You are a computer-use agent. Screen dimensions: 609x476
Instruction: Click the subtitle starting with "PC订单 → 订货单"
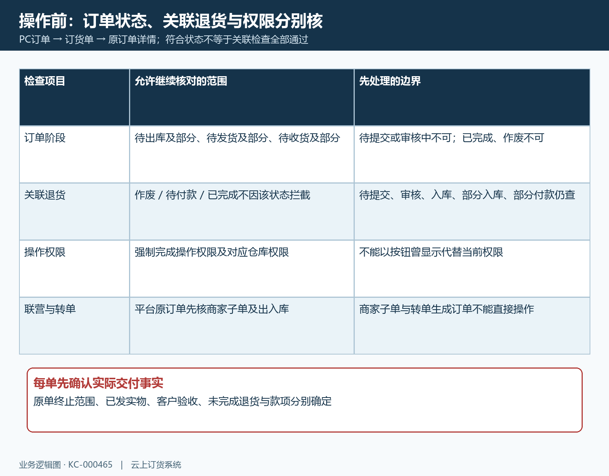[164, 40]
